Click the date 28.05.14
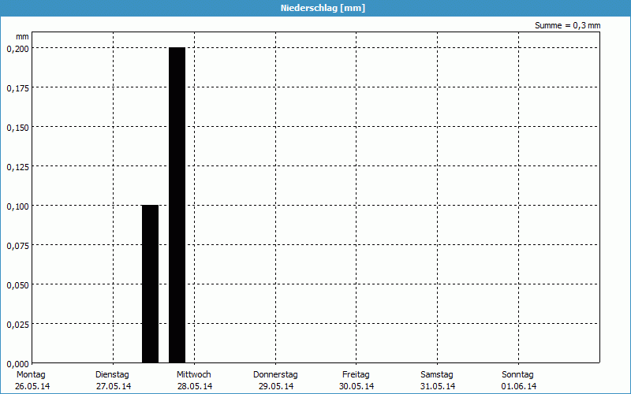Viewport: 631px width, 394px height. pyautogui.click(x=195, y=387)
